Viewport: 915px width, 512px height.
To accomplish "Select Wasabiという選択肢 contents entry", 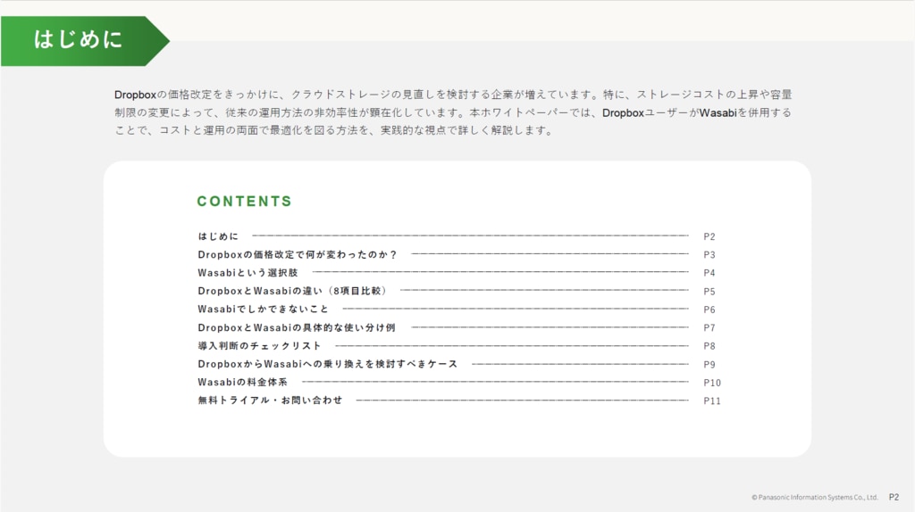I will 248,273.
